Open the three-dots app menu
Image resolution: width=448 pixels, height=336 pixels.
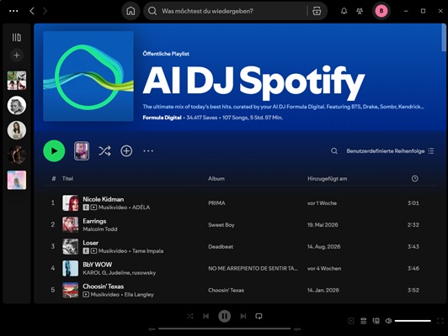(x=13, y=11)
